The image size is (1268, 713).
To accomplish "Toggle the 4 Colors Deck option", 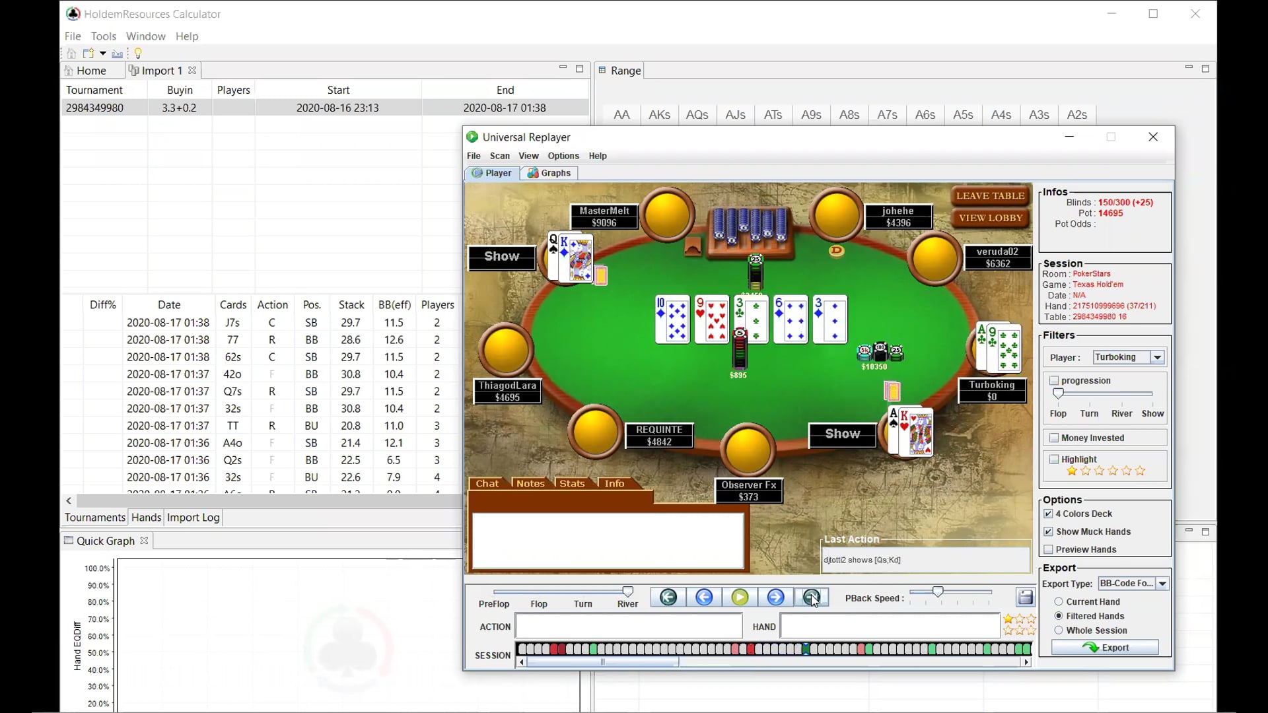I will coord(1048,514).
